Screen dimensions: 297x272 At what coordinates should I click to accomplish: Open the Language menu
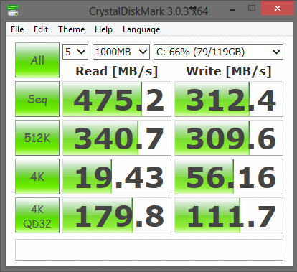141,29
